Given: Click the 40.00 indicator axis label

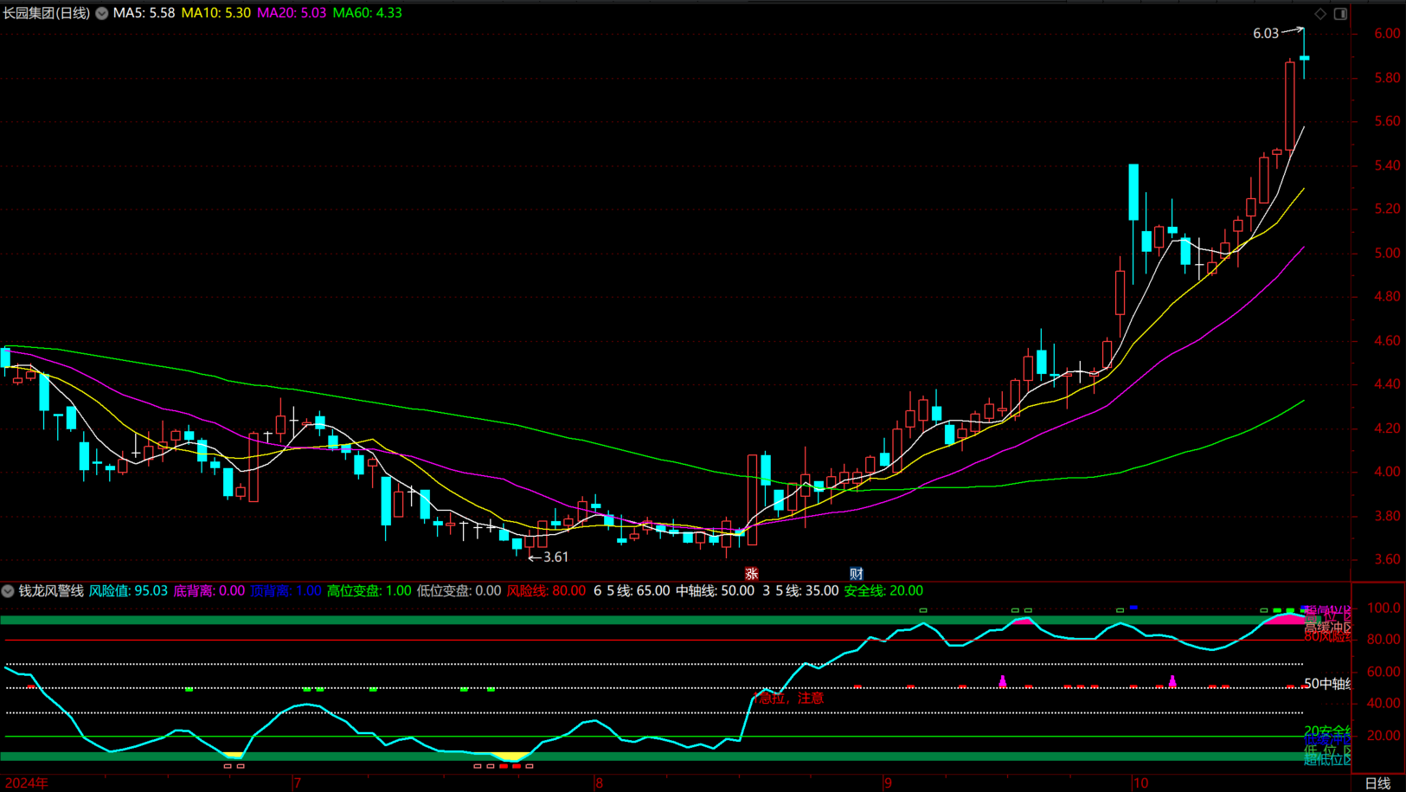Looking at the screenshot, I should pos(1384,704).
